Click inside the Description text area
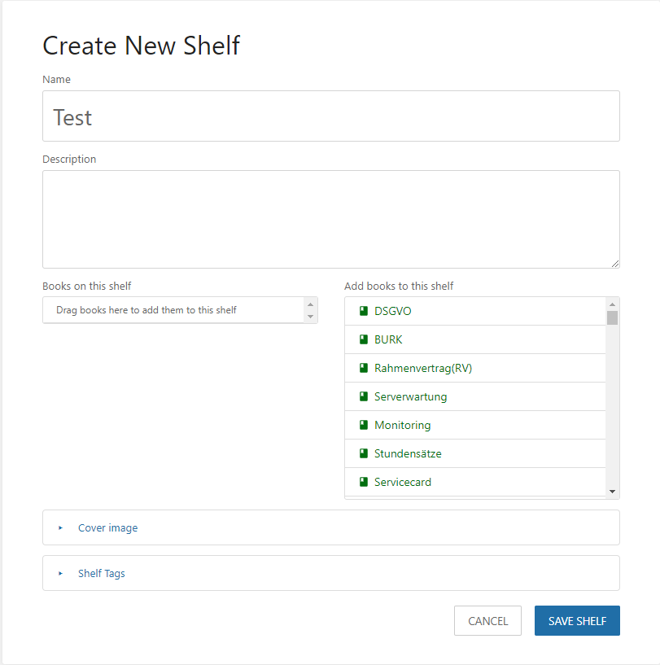Image resolution: width=660 pixels, height=665 pixels. (x=330, y=218)
